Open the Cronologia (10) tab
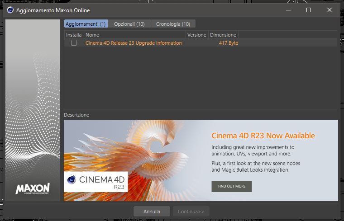344x221 pixels. (173, 24)
